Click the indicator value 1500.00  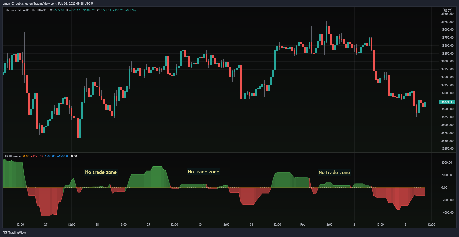(50, 156)
